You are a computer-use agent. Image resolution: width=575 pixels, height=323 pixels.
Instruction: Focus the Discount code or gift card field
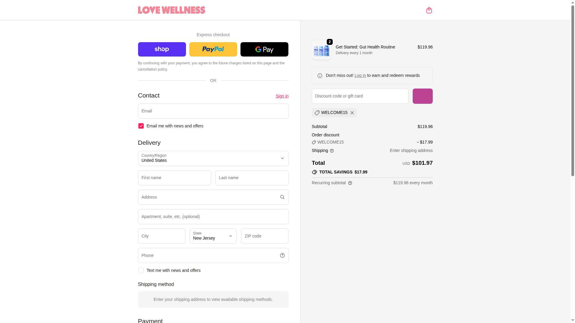pos(360,96)
